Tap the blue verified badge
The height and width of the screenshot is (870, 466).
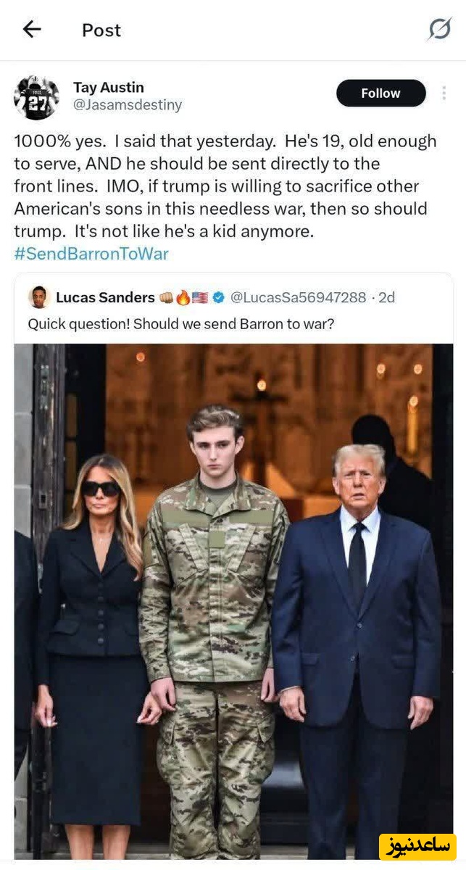pyautogui.click(x=217, y=297)
